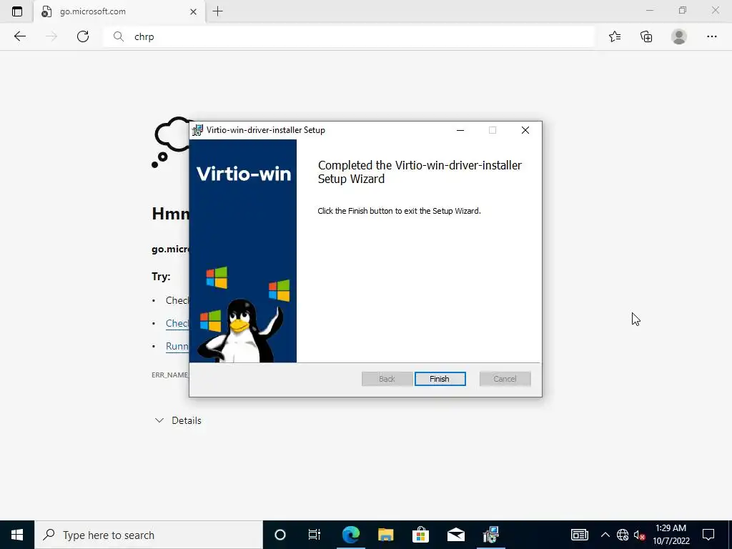Image resolution: width=732 pixels, height=549 pixels.
Task: Open a new Edge tab
Action: [217, 11]
